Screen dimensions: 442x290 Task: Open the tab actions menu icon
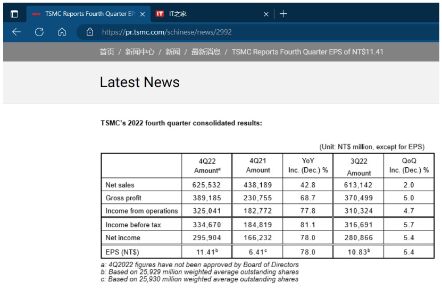pyautogui.click(x=14, y=14)
